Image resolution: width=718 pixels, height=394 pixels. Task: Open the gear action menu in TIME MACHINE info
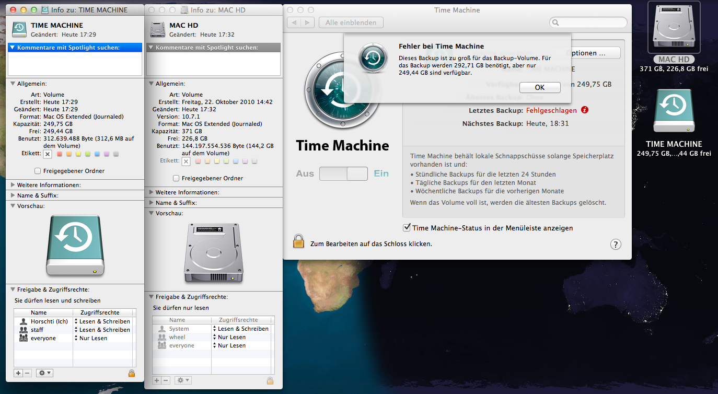pos(44,373)
